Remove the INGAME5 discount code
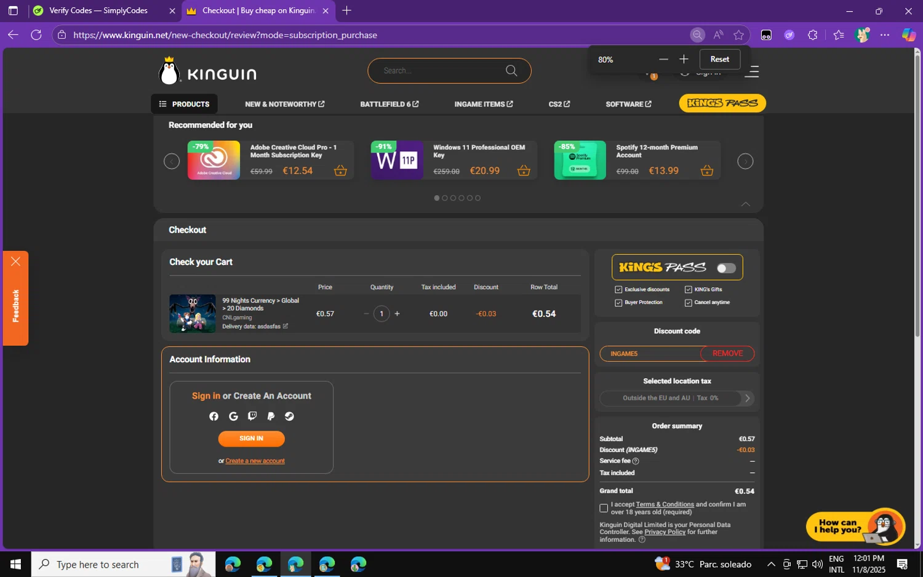 (727, 354)
